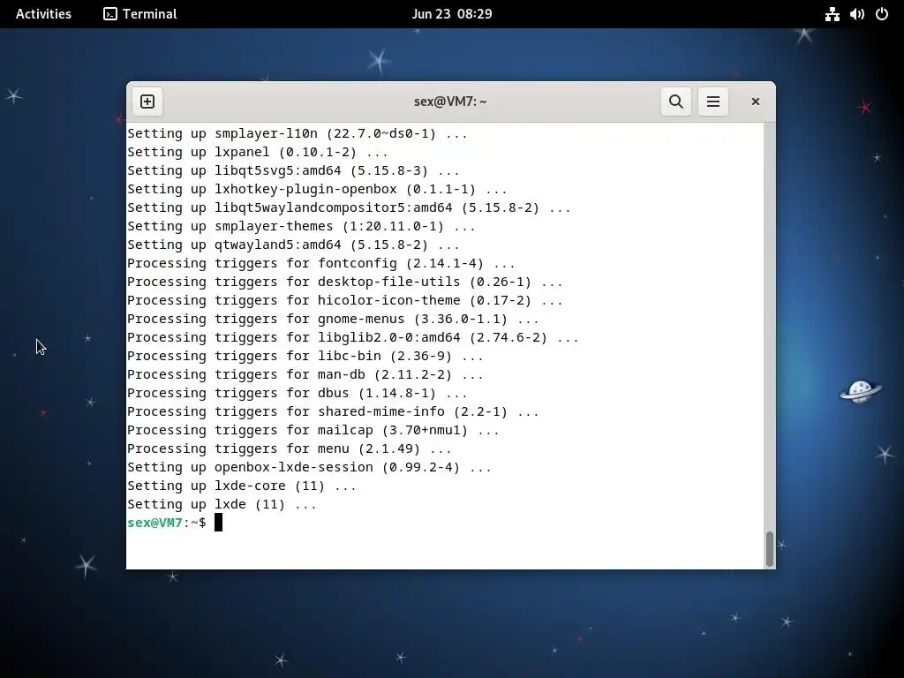This screenshot has height=678, width=904.
Task: Click the lxpanel setup line
Action: click(x=258, y=152)
